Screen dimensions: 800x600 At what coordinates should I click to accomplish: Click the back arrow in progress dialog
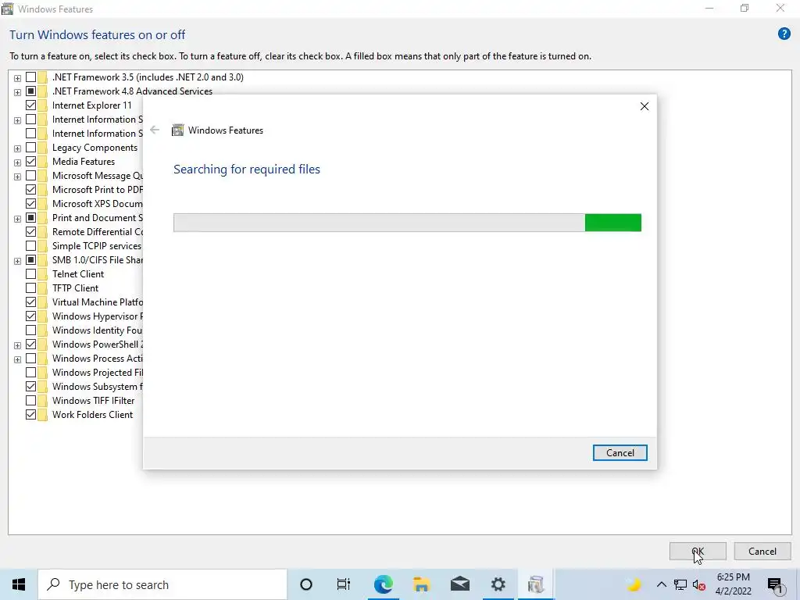[155, 130]
